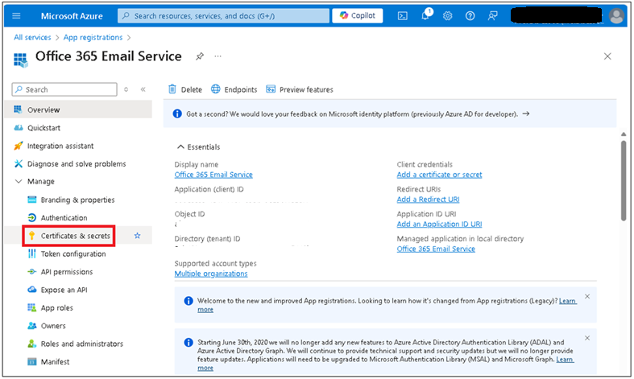Click the Certificates & secrets key icon
The width and height of the screenshot is (634, 379).
[x=32, y=236]
